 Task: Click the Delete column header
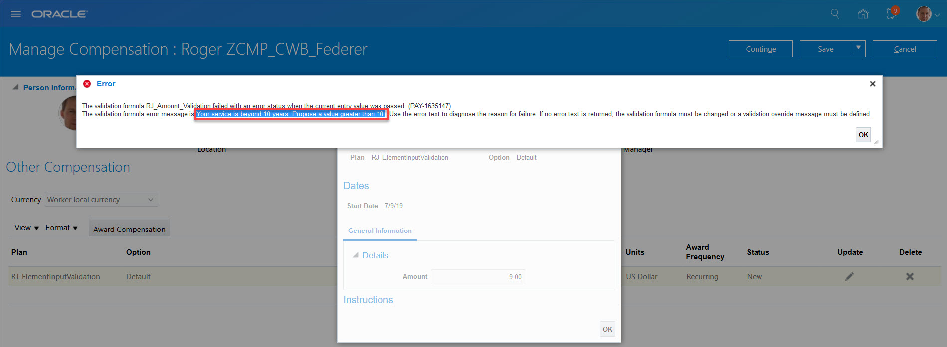(x=910, y=252)
